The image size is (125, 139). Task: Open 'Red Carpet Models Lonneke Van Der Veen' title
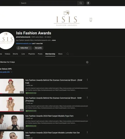[x=52, y=134]
